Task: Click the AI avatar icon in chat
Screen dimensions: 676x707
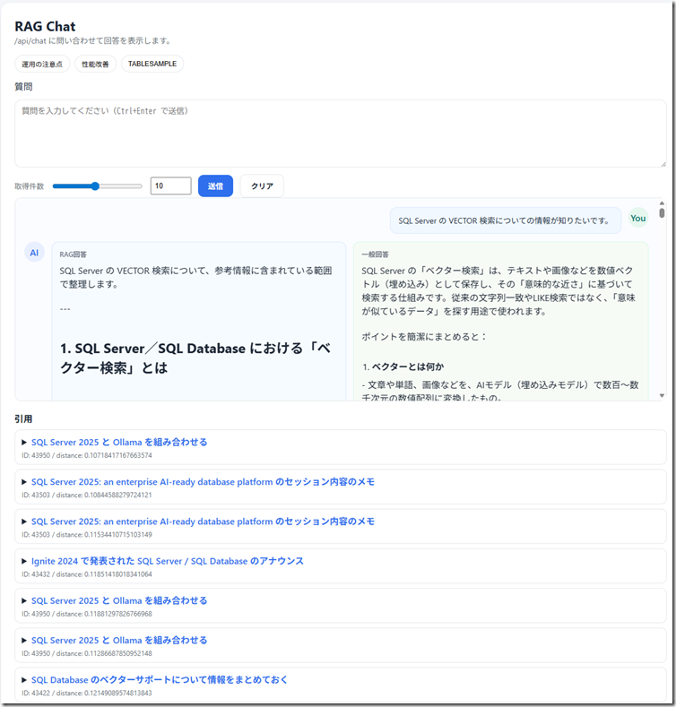Action: (34, 253)
